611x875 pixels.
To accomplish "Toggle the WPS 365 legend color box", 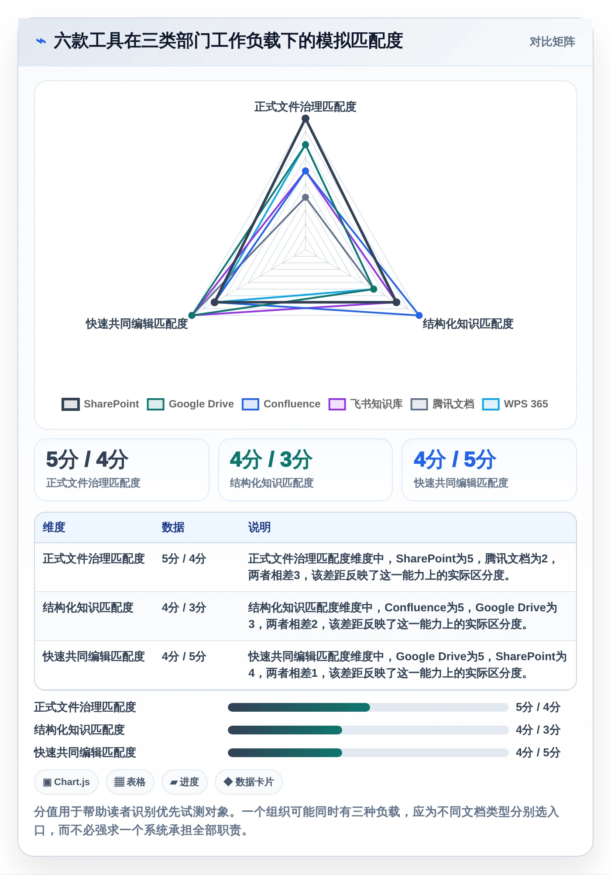I will point(491,404).
